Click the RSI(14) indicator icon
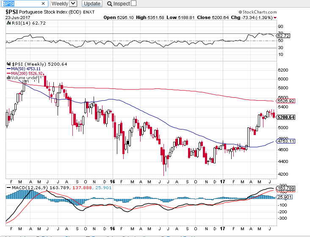This screenshot has height=237, width=310. coord(8,23)
